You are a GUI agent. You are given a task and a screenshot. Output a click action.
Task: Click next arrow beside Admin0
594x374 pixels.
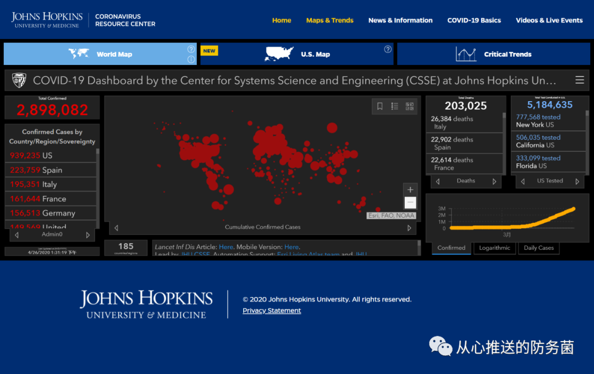coord(88,235)
